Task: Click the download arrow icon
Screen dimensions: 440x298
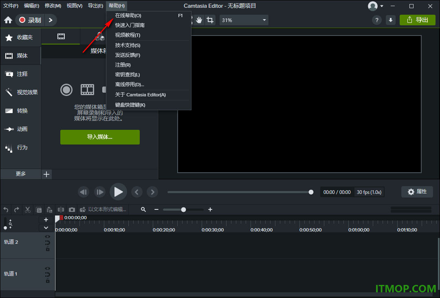Action: click(391, 20)
